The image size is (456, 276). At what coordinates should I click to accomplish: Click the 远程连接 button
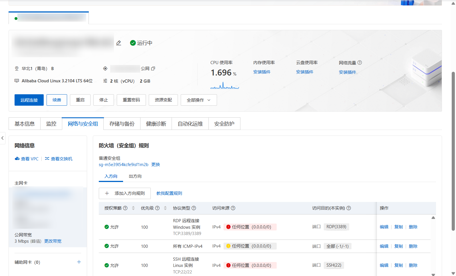tap(29, 100)
